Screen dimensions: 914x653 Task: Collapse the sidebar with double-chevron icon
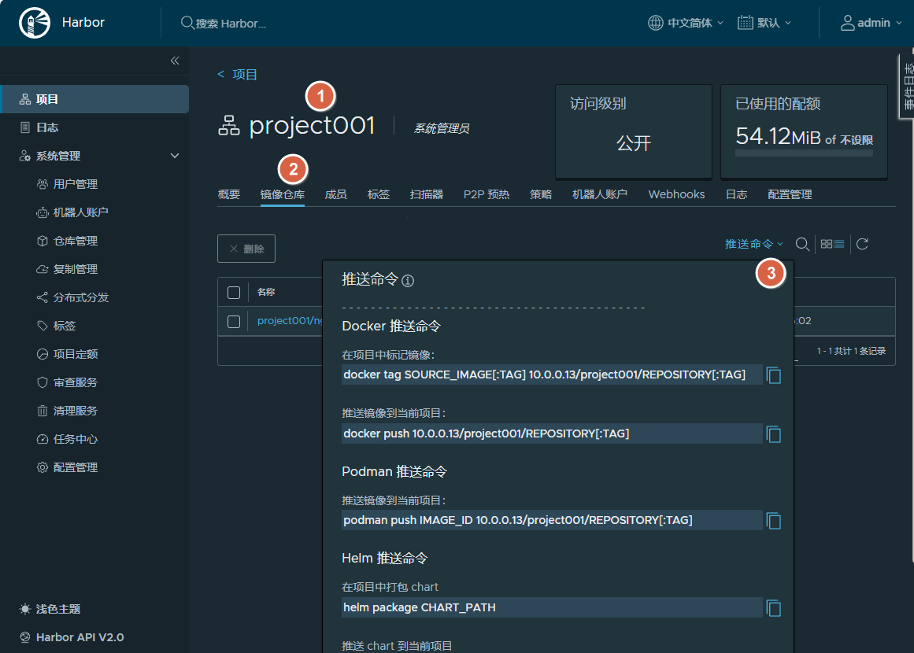pos(175,61)
